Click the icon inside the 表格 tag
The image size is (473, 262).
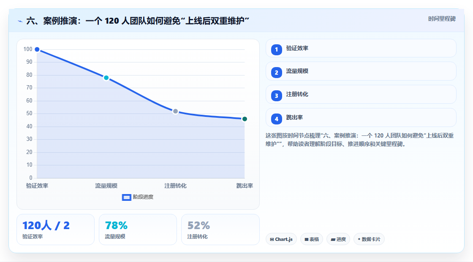307,239
